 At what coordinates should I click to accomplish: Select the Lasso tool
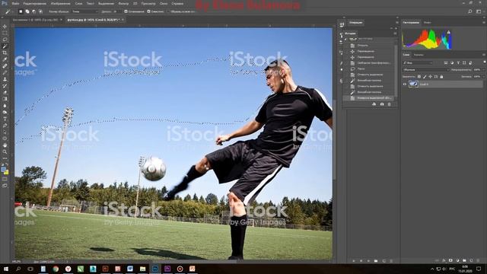(5, 40)
